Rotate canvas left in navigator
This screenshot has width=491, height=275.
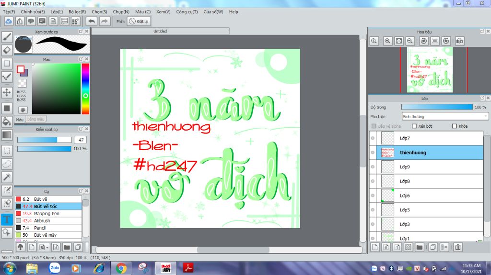pyautogui.click(x=424, y=41)
